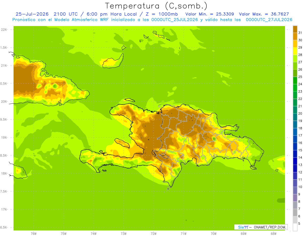The image size is (307, 237).
Task: Click the yellow legend swatch between 28 and 29
Action: 295,51
